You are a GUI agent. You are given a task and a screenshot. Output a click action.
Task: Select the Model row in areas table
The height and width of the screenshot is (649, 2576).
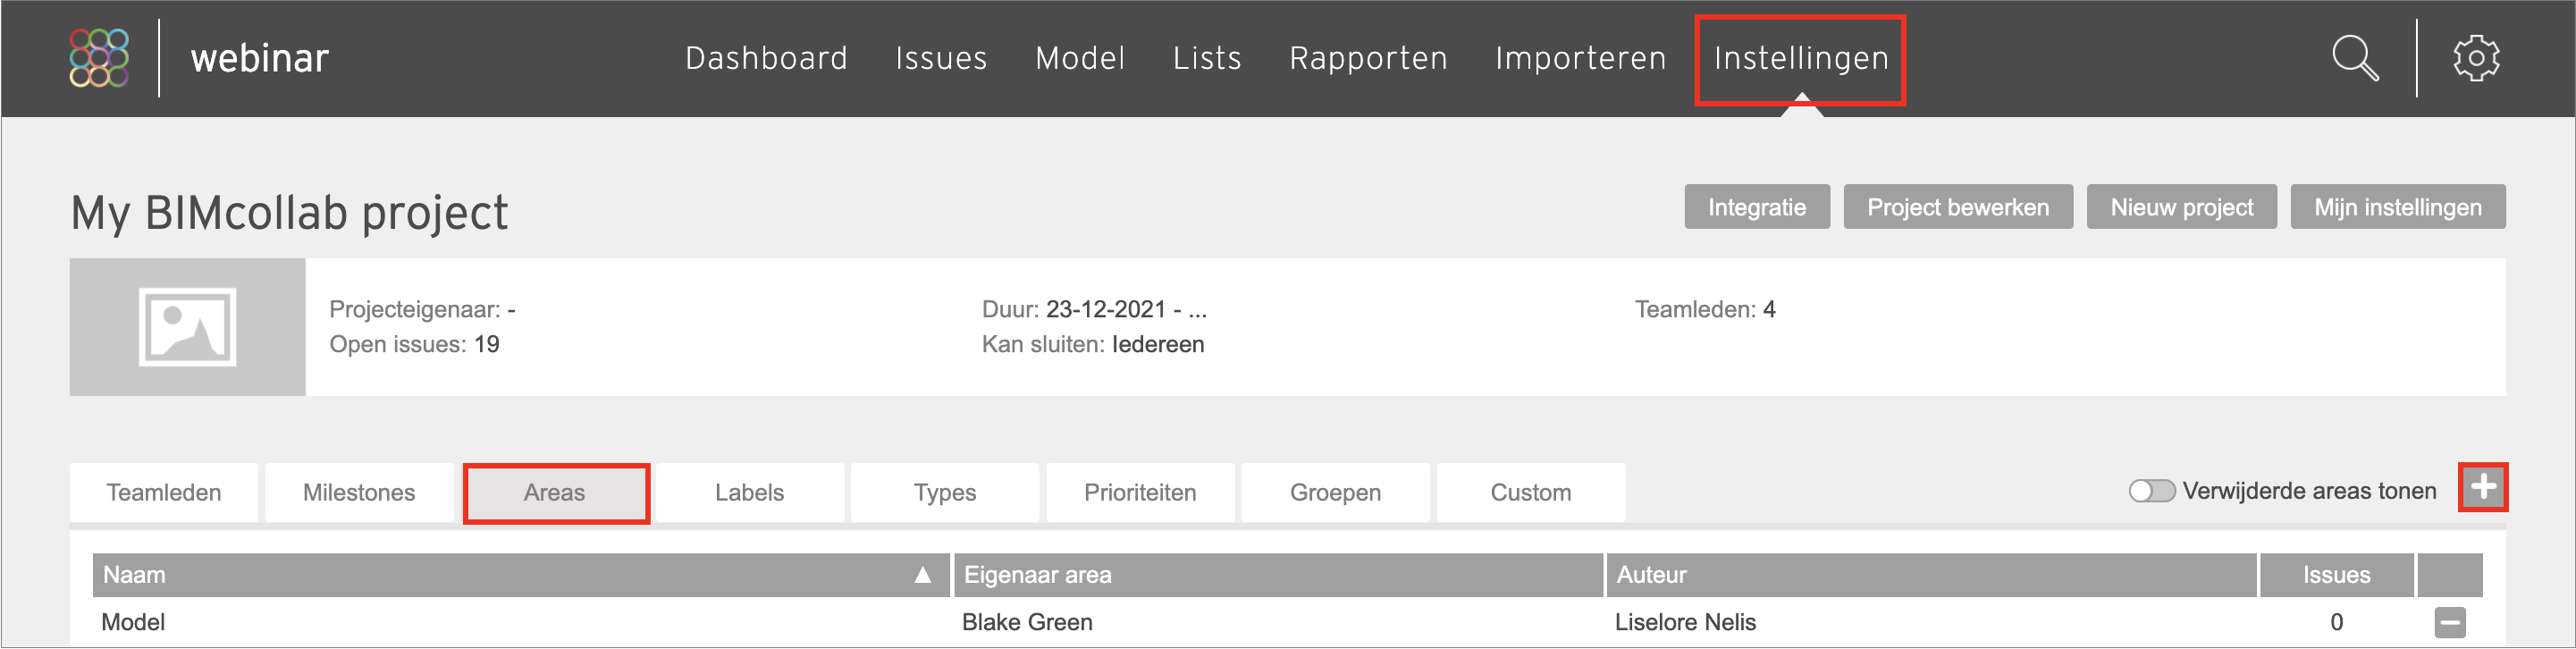tap(1288, 622)
